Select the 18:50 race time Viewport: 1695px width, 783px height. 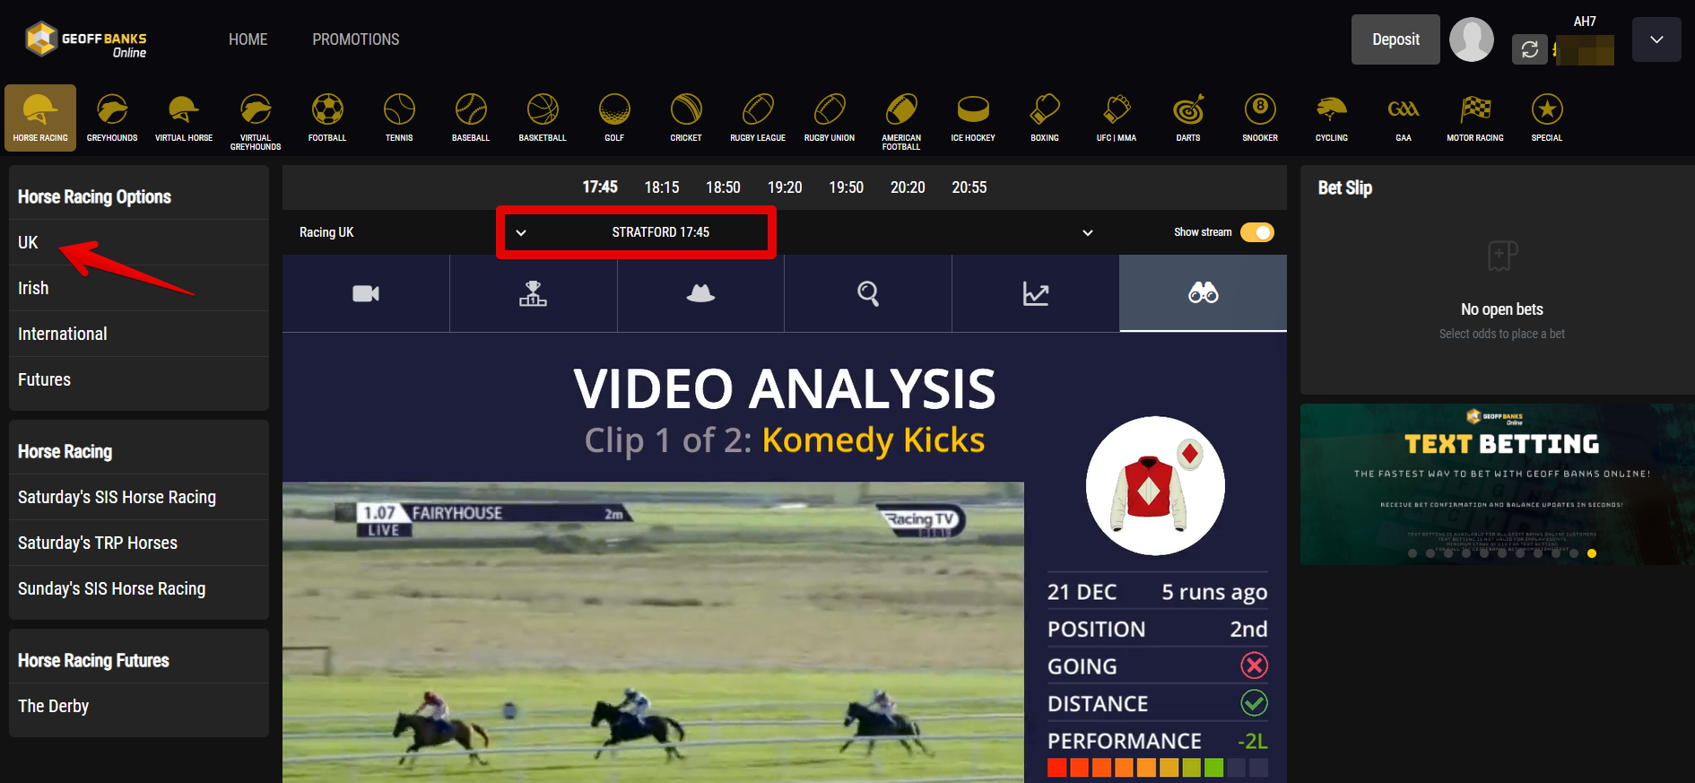tap(723, 187)
